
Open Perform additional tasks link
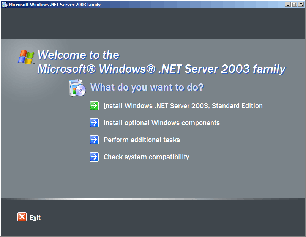pos(142,140)
